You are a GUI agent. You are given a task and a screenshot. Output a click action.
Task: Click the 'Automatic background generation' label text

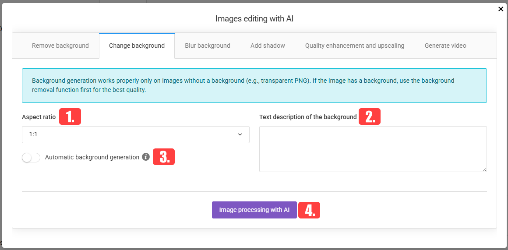pos(92,157)
